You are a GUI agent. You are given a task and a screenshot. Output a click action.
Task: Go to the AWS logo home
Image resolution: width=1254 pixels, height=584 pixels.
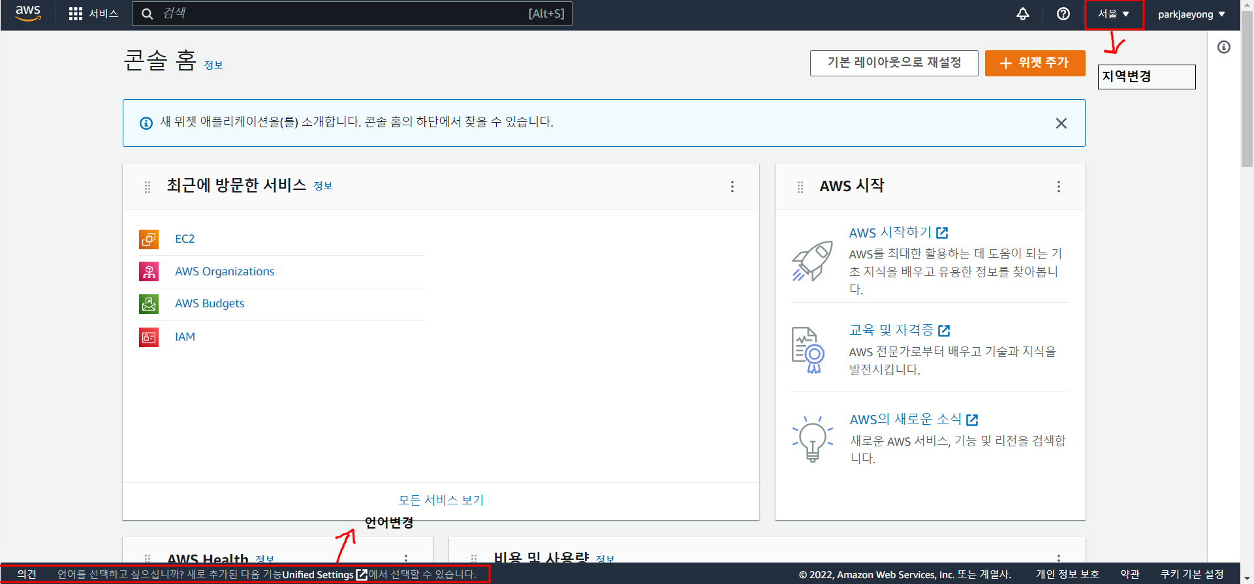click(x=28, y=13)
